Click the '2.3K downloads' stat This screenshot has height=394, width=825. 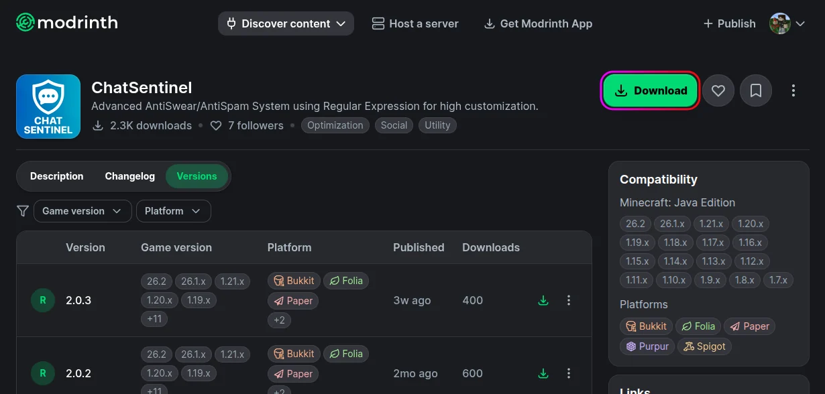pyautogui.click(x=142, y=125)
